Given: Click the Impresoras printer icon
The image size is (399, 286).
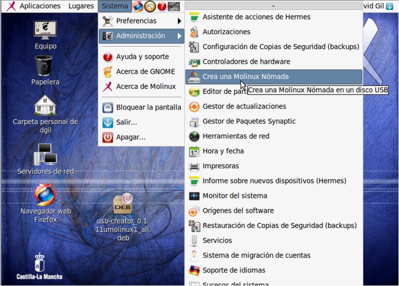Looking at the screenshot, I should 194,166.
